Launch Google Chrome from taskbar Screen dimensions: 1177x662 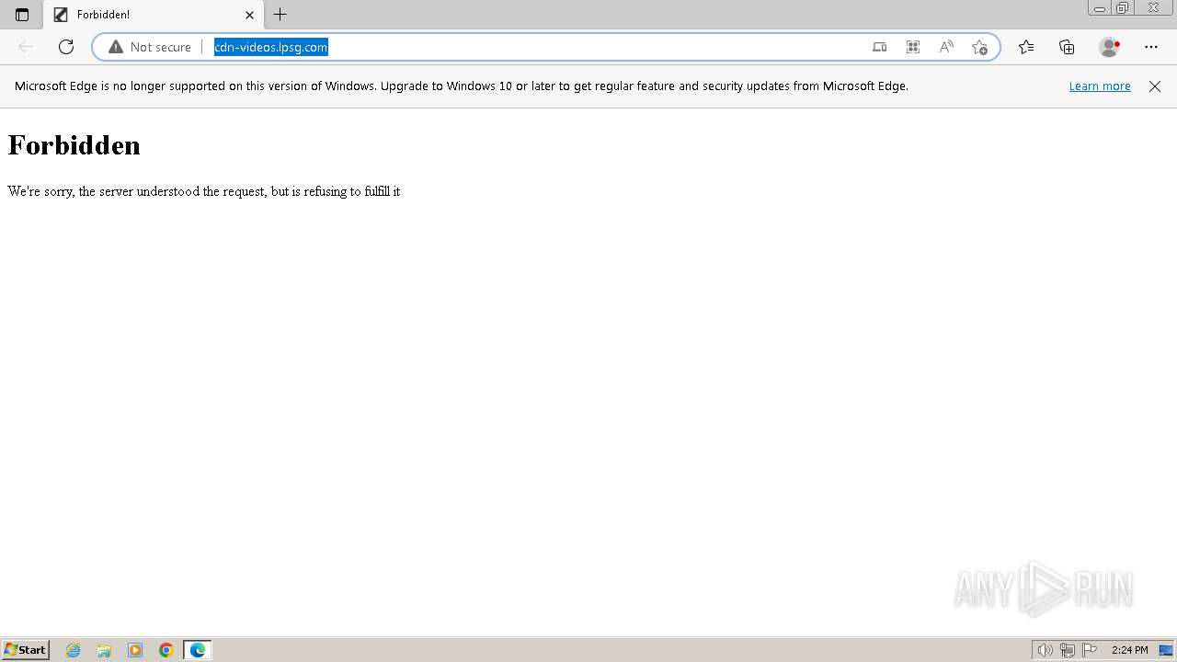(166, 650)
